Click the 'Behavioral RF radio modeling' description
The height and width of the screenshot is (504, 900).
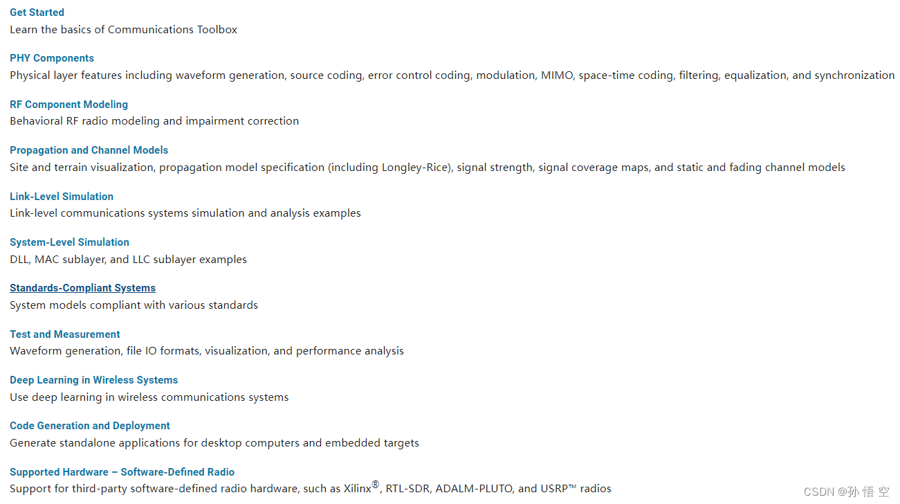pyautogui.click(x=154, y=121)
